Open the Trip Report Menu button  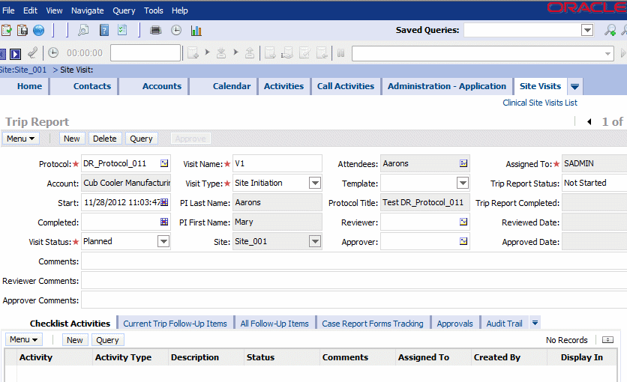click(20, 139)
